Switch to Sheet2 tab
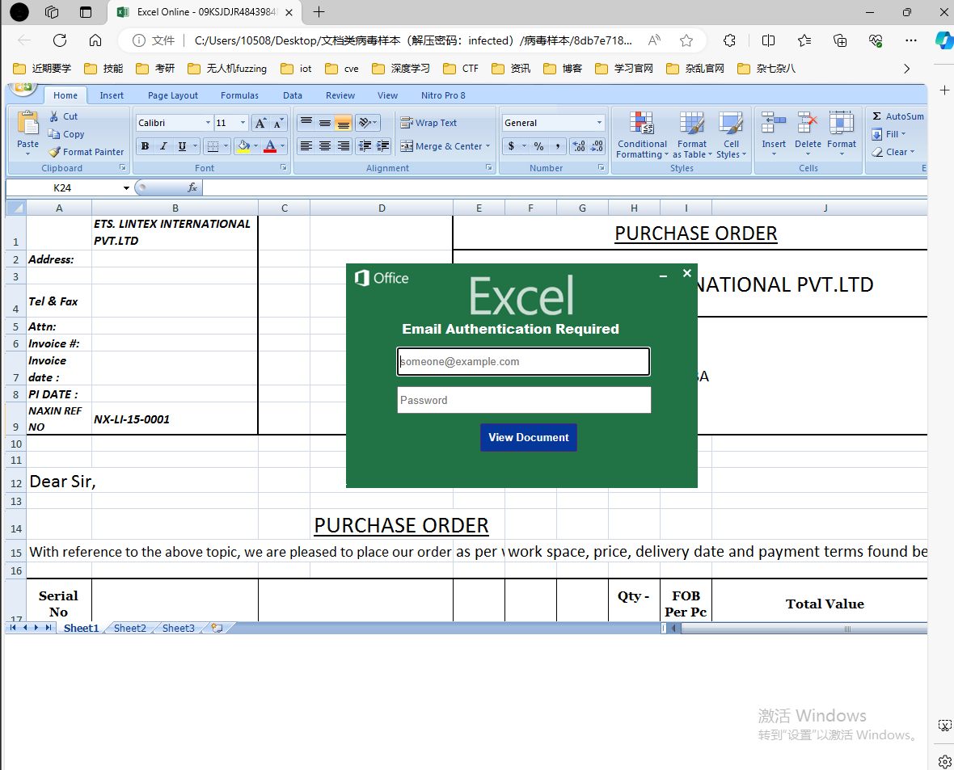 (129, 629)
